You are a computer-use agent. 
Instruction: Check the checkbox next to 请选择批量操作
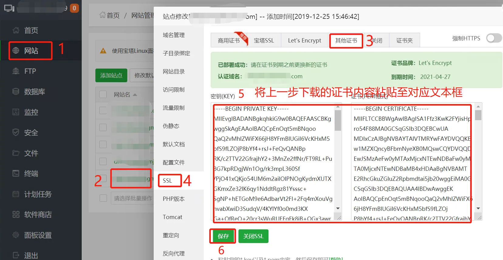[103, 198]
